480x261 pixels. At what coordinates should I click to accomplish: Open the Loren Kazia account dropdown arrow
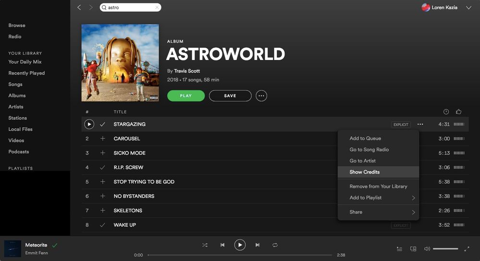tap(468, 8)
